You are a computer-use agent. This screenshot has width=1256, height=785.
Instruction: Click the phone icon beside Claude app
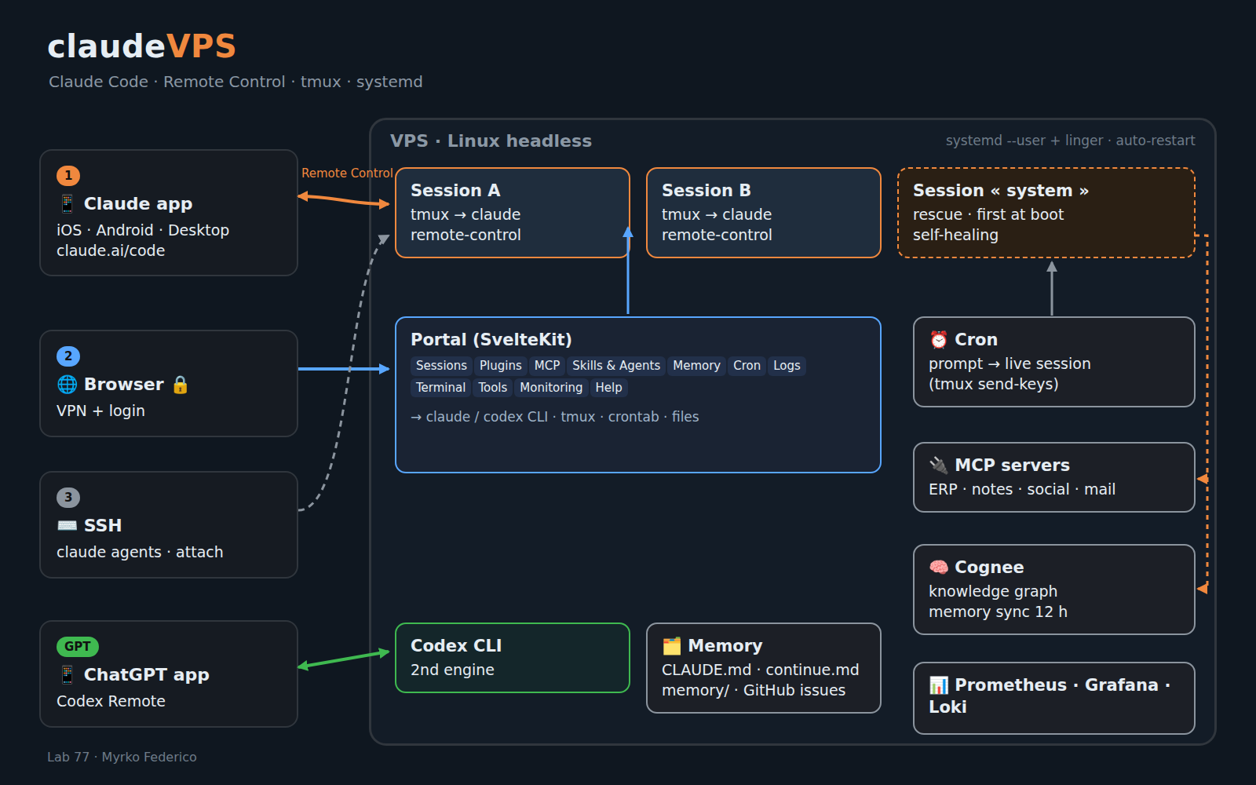[68, 204]
